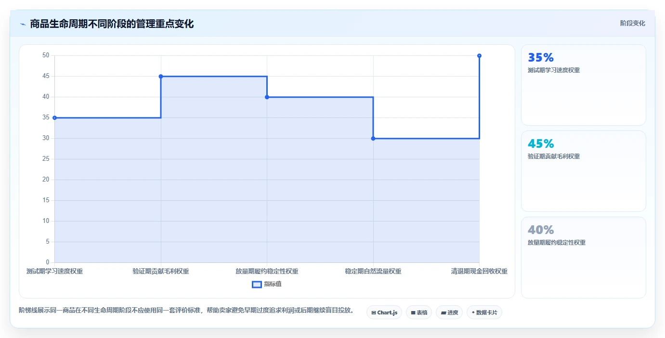665x338 pixels.
Task: Click the 清退期 data point at value 50
Action: coord(479,55)
